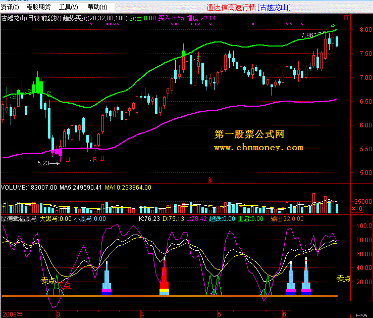This screenshot has width=373, height=318.
Task: Click the 80.00 indicator axis label
Action: pyautogui.click(x=364, y=240)
